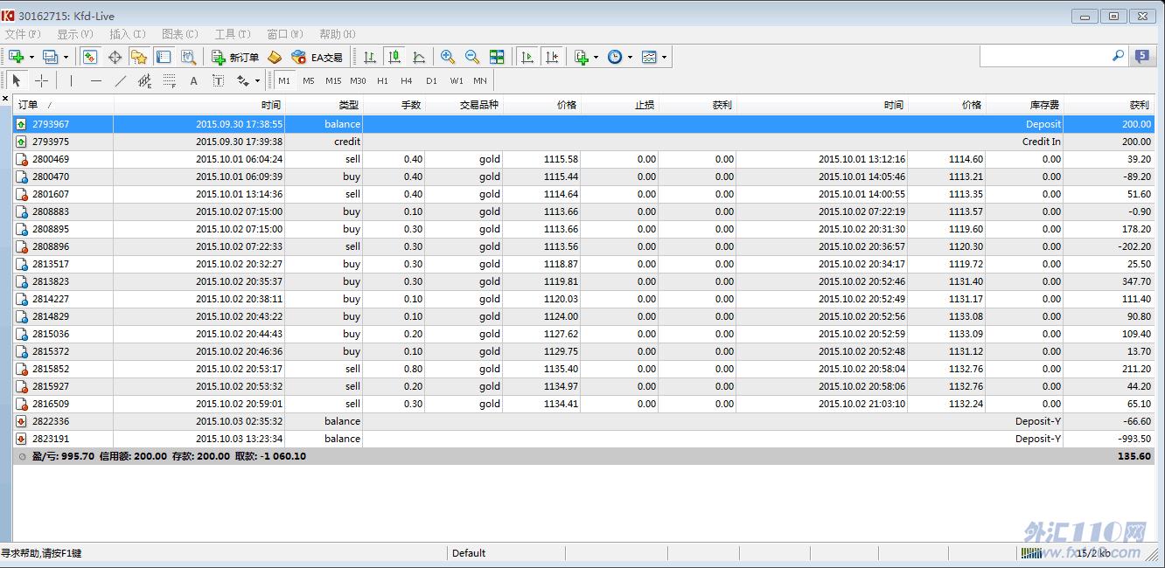
Task: Expand the arrow beside Arrows objects icon
Action: [257, 80]
